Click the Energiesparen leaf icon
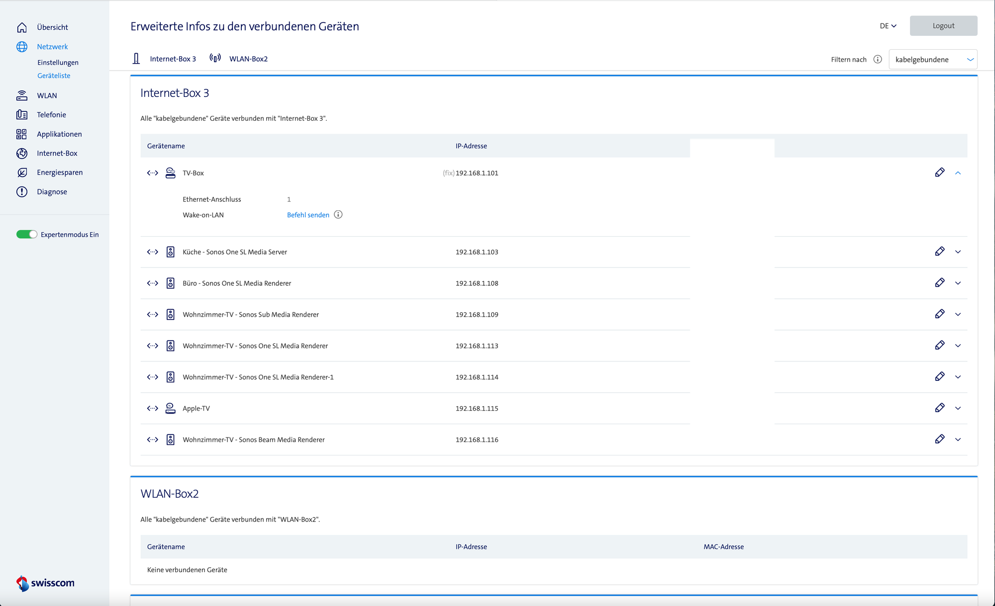 [x=22, y=173]
